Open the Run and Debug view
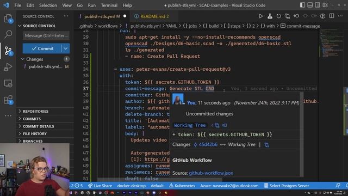Image resolution: width=348 pixels, height=196 pixels. point(8,67)
